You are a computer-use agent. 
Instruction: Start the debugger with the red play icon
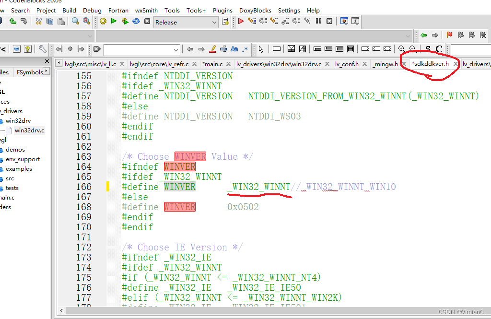coord(241,21)
